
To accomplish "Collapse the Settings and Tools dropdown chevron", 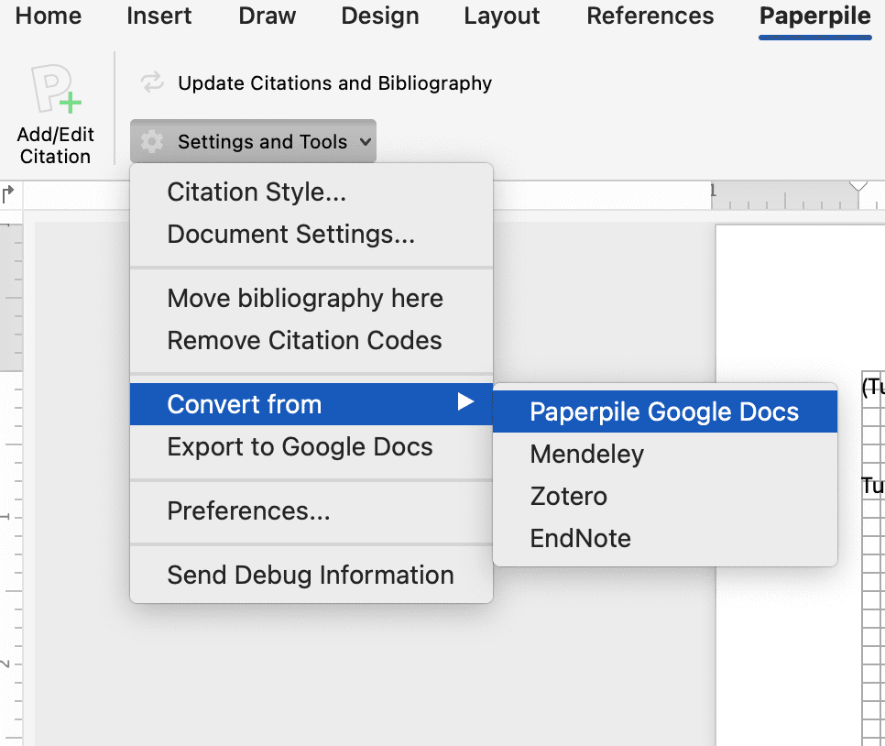I will (365, 142).
